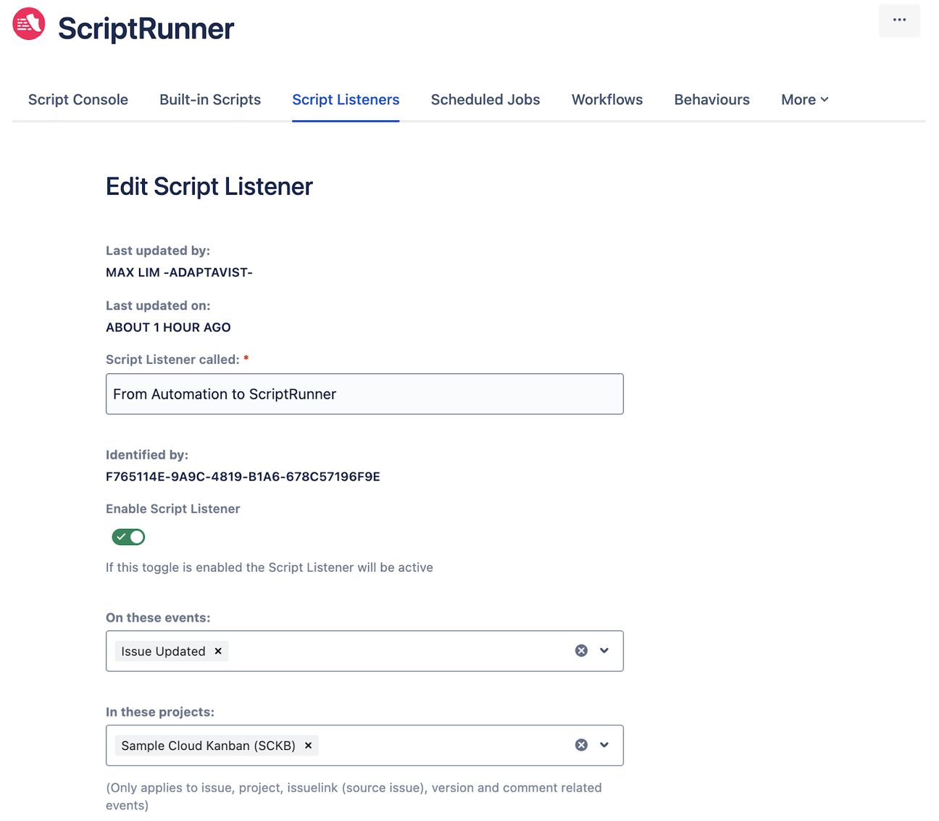This screenshot has width=939, height=821.
Task: Open the ellipsis options menu top right
Action: tap(899, 20)
